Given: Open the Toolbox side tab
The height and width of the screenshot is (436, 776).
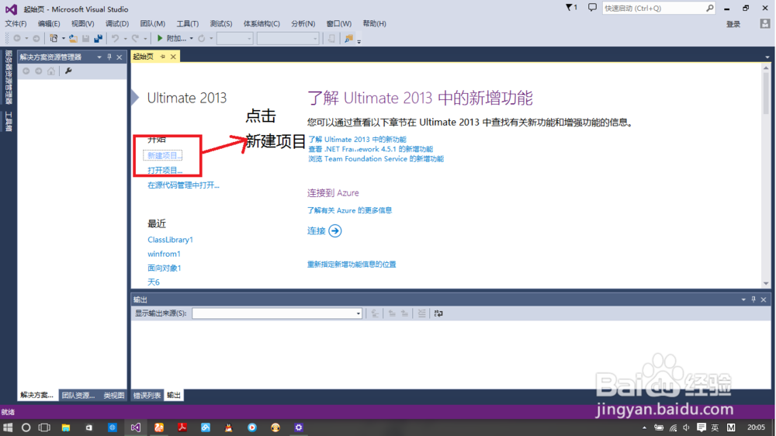Looking at the screenshot, I should tap(9, 121).
